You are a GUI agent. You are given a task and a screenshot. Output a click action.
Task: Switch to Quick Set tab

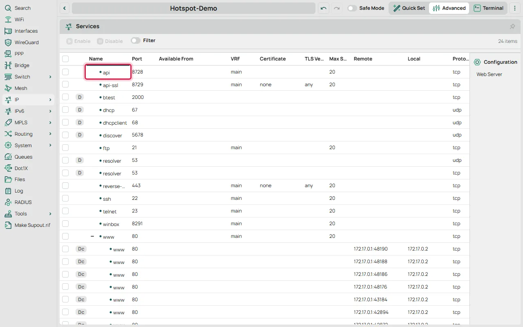pos(409,8)
